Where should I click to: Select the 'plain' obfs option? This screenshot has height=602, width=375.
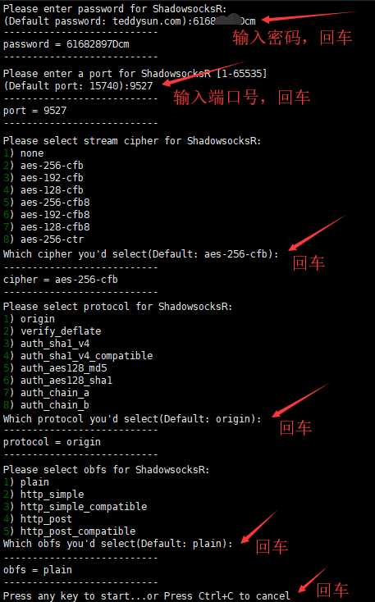tap(26, 482)
